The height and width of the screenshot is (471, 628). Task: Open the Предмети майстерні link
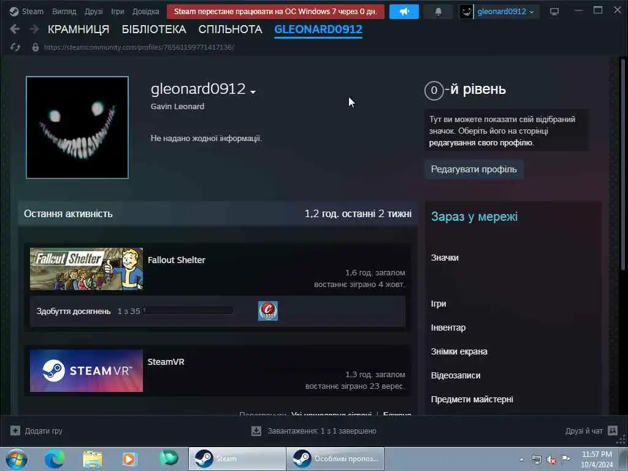[472, 399]
